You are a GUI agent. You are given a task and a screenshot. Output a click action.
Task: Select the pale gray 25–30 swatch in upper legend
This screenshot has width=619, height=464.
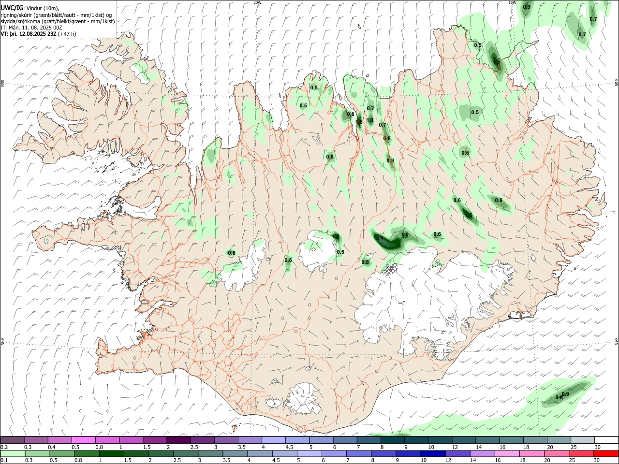583,440
